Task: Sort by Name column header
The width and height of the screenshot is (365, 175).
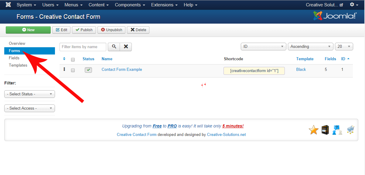Action: point(107,59)
